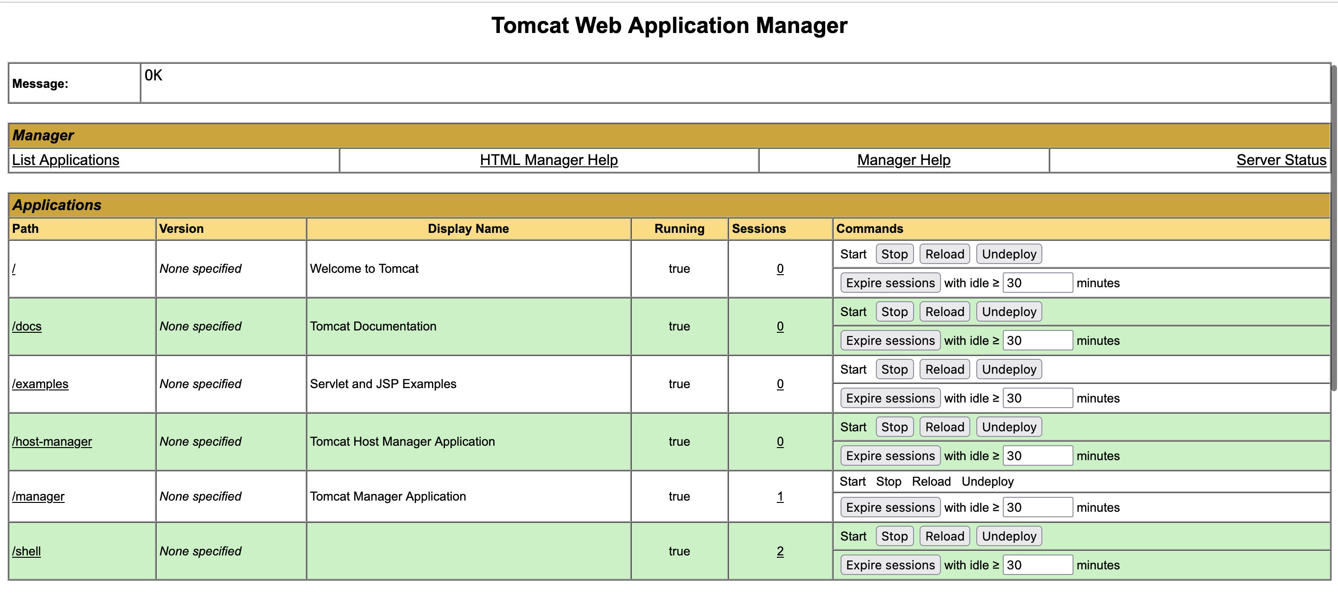Image resolution: width=1338 pixels, height=594 pixels.
Task: Click idle minutes field for /examples
Action: [1037, 398]
